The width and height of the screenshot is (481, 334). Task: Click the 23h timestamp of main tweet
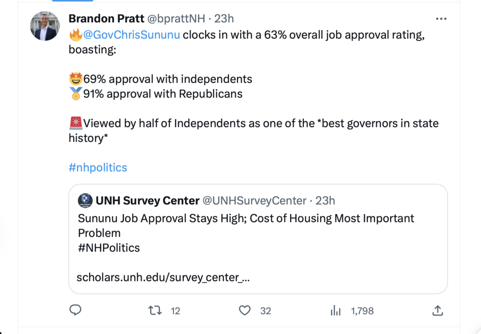click(224, 19)
